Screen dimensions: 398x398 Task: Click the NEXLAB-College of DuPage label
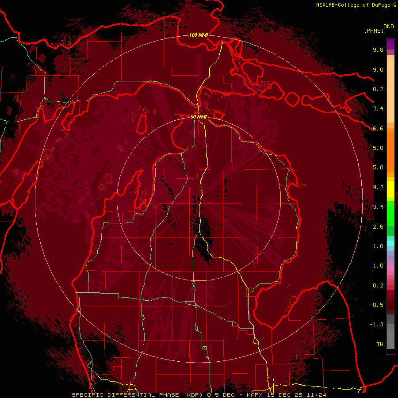point(353,5)
